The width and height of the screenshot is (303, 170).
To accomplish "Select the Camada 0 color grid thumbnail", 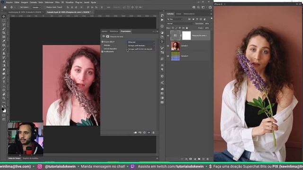I will pyautogui.click(x=175, y=56).
